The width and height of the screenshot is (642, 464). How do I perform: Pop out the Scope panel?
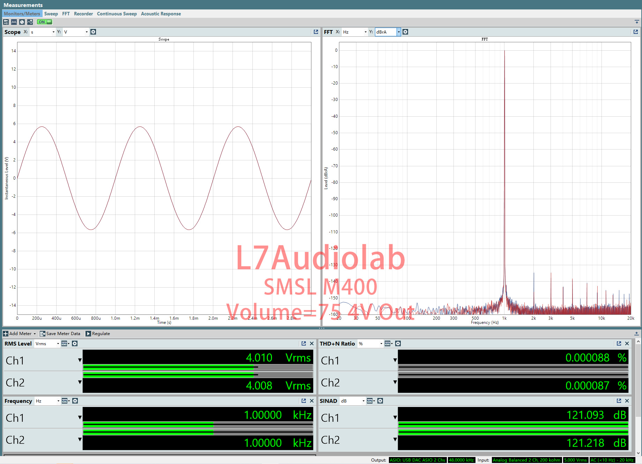[x=316, y=32]
